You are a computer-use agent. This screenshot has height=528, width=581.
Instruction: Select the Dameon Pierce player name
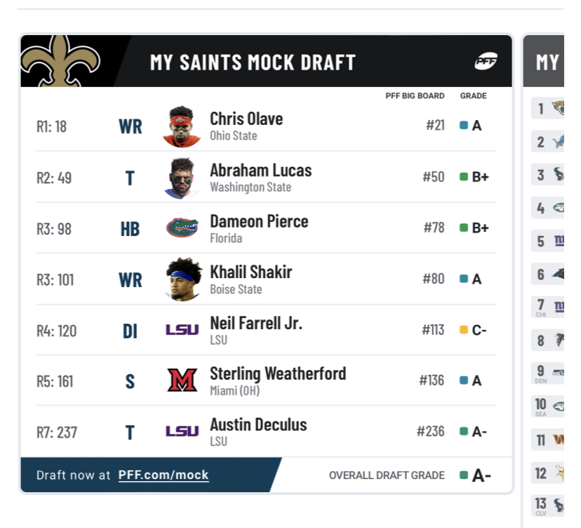pos(259,221)
